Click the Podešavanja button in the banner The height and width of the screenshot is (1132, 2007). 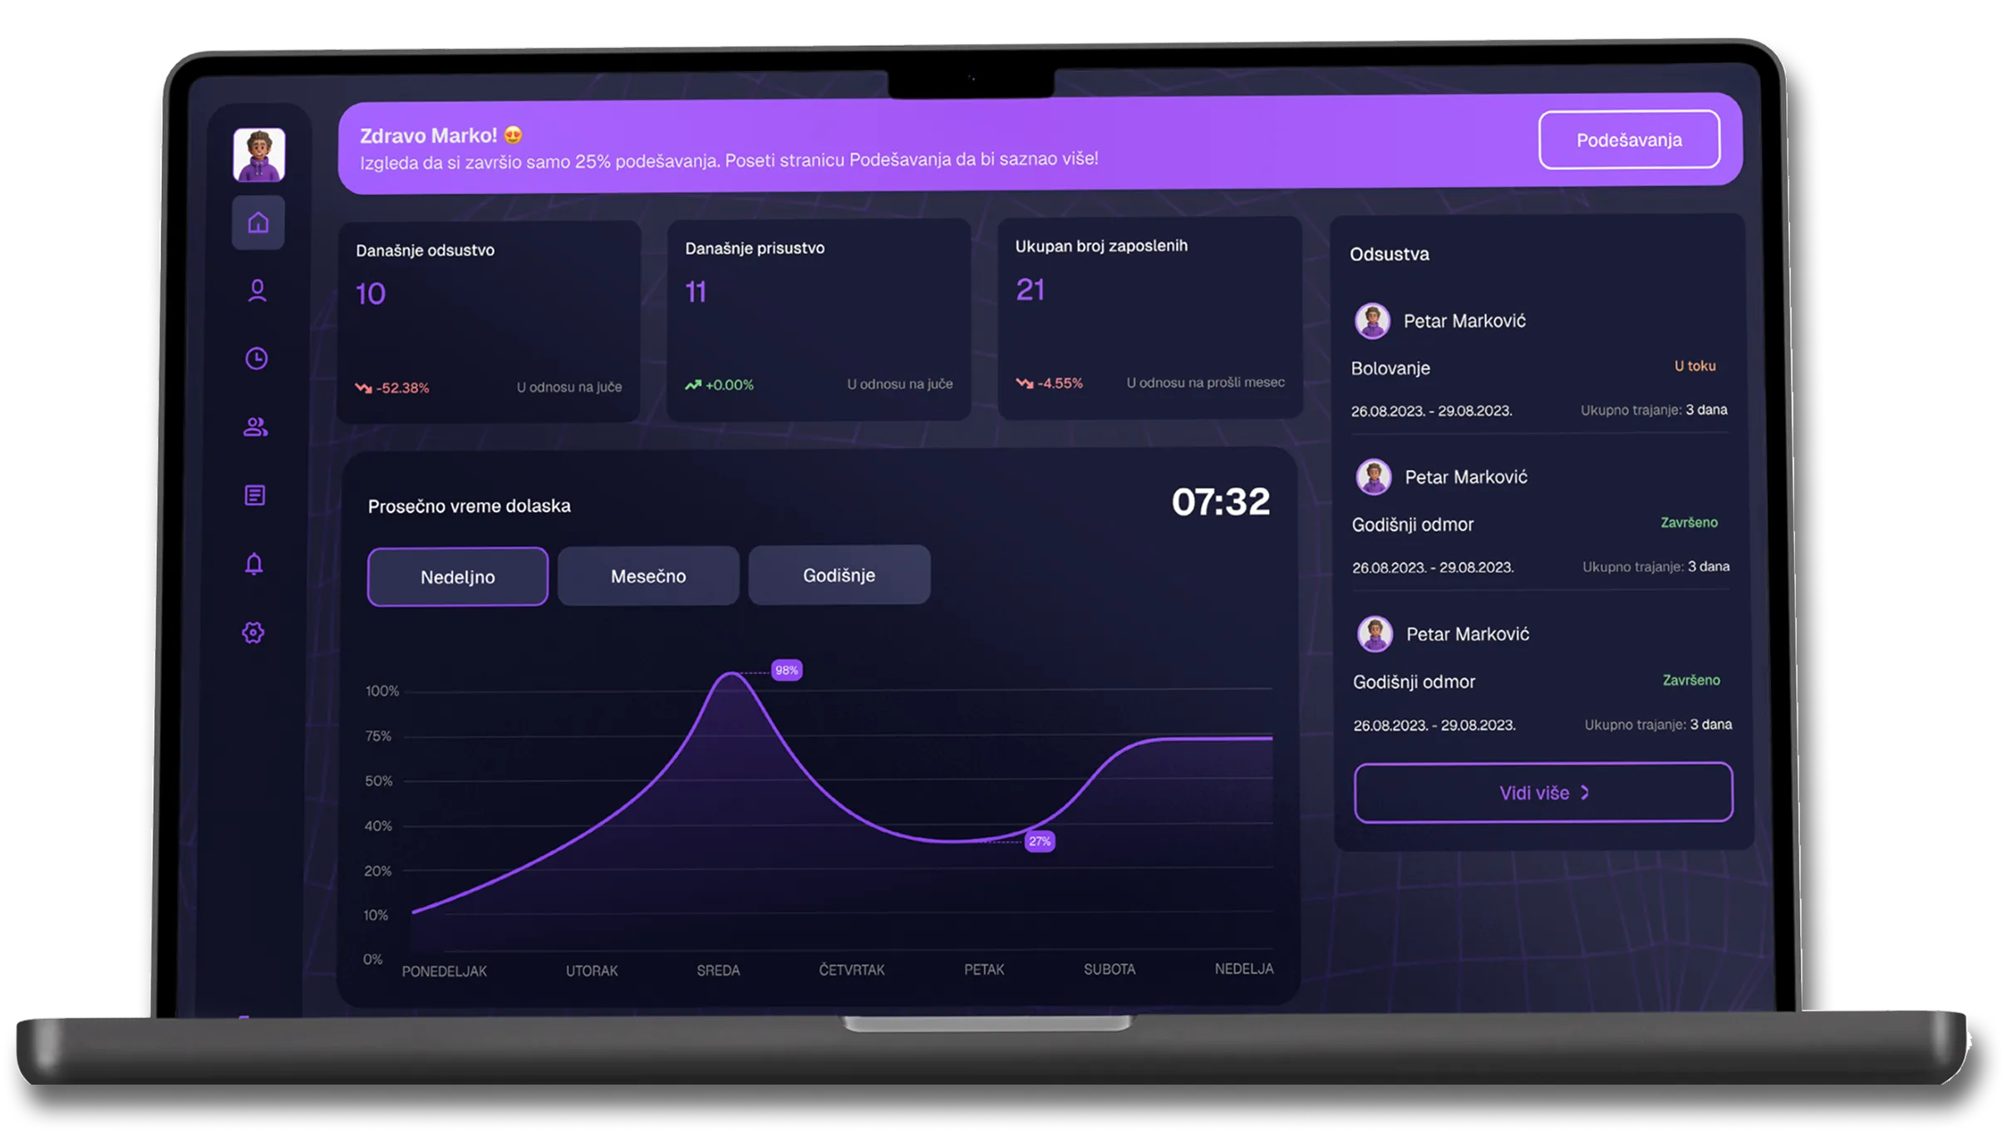pos(1630,140)
